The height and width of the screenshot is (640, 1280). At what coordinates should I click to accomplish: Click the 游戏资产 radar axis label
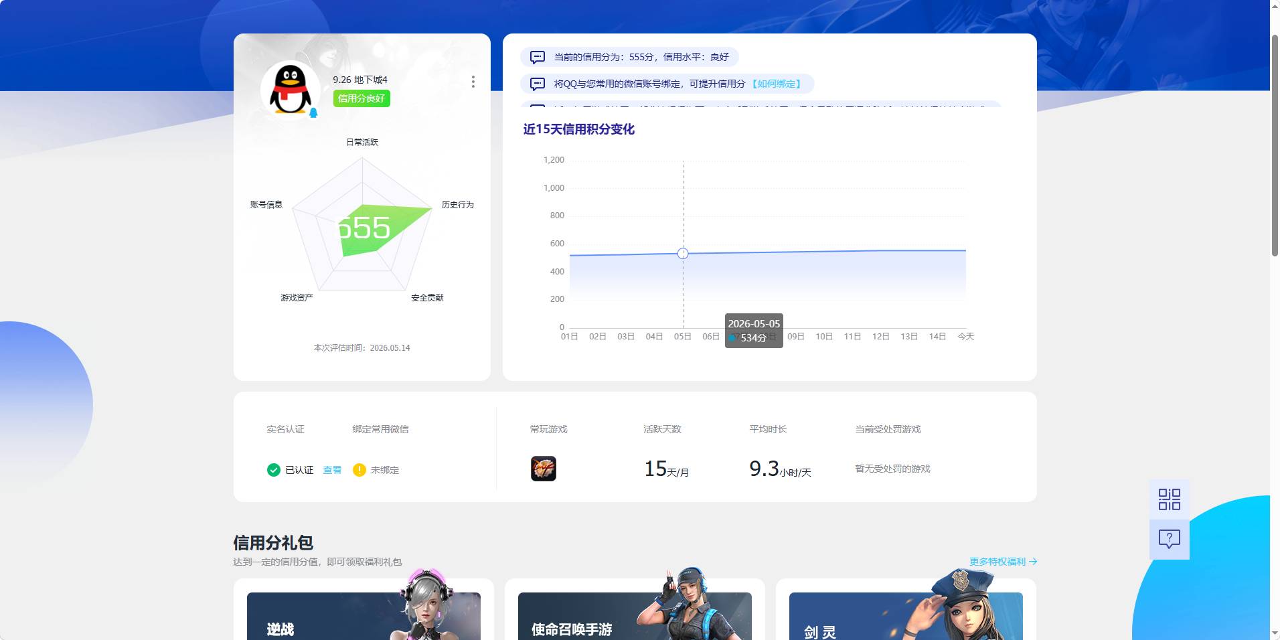[297, 297]
